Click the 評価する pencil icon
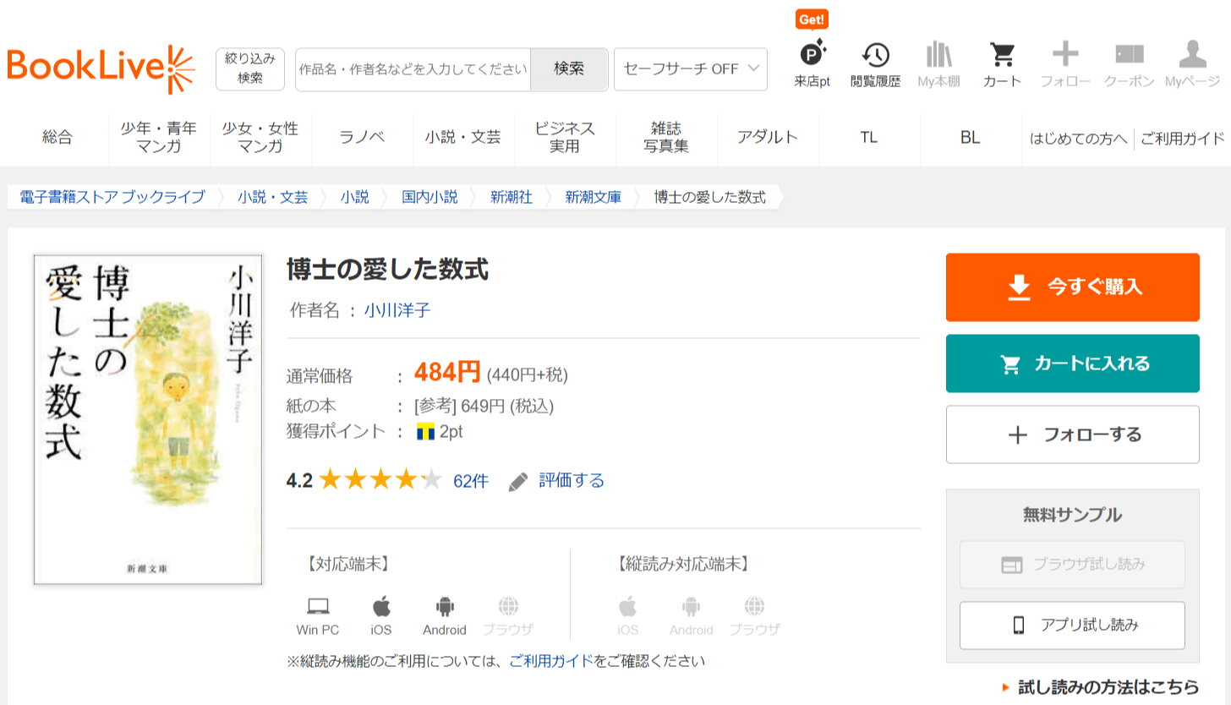Image resolution: width=1231 pixels, height=705 pixels. [x=518, y=482]
